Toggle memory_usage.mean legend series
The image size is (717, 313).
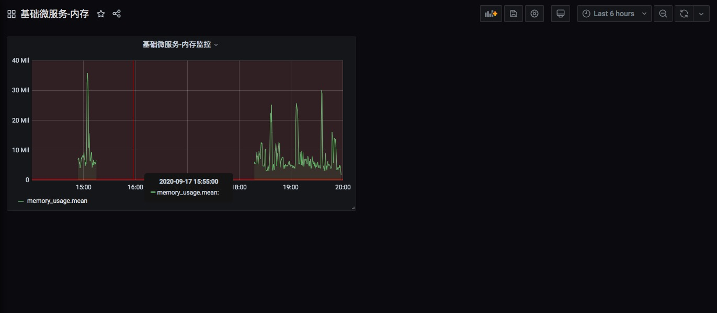(57, 201)
